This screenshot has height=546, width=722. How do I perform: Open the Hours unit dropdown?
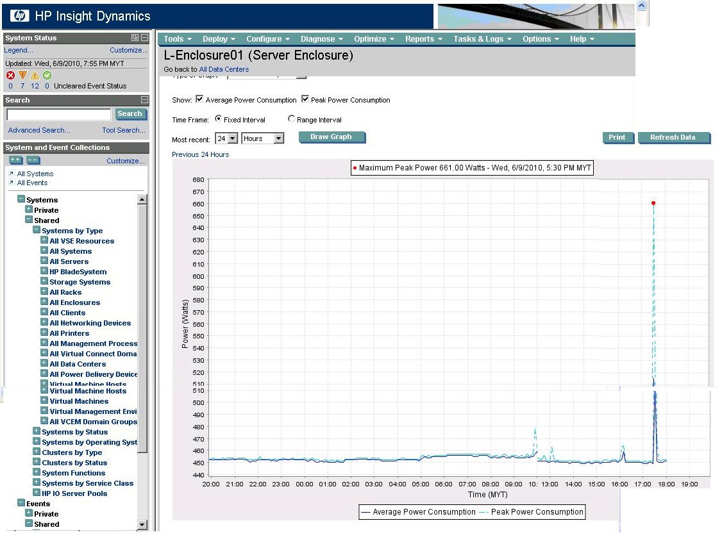(278, 138)
